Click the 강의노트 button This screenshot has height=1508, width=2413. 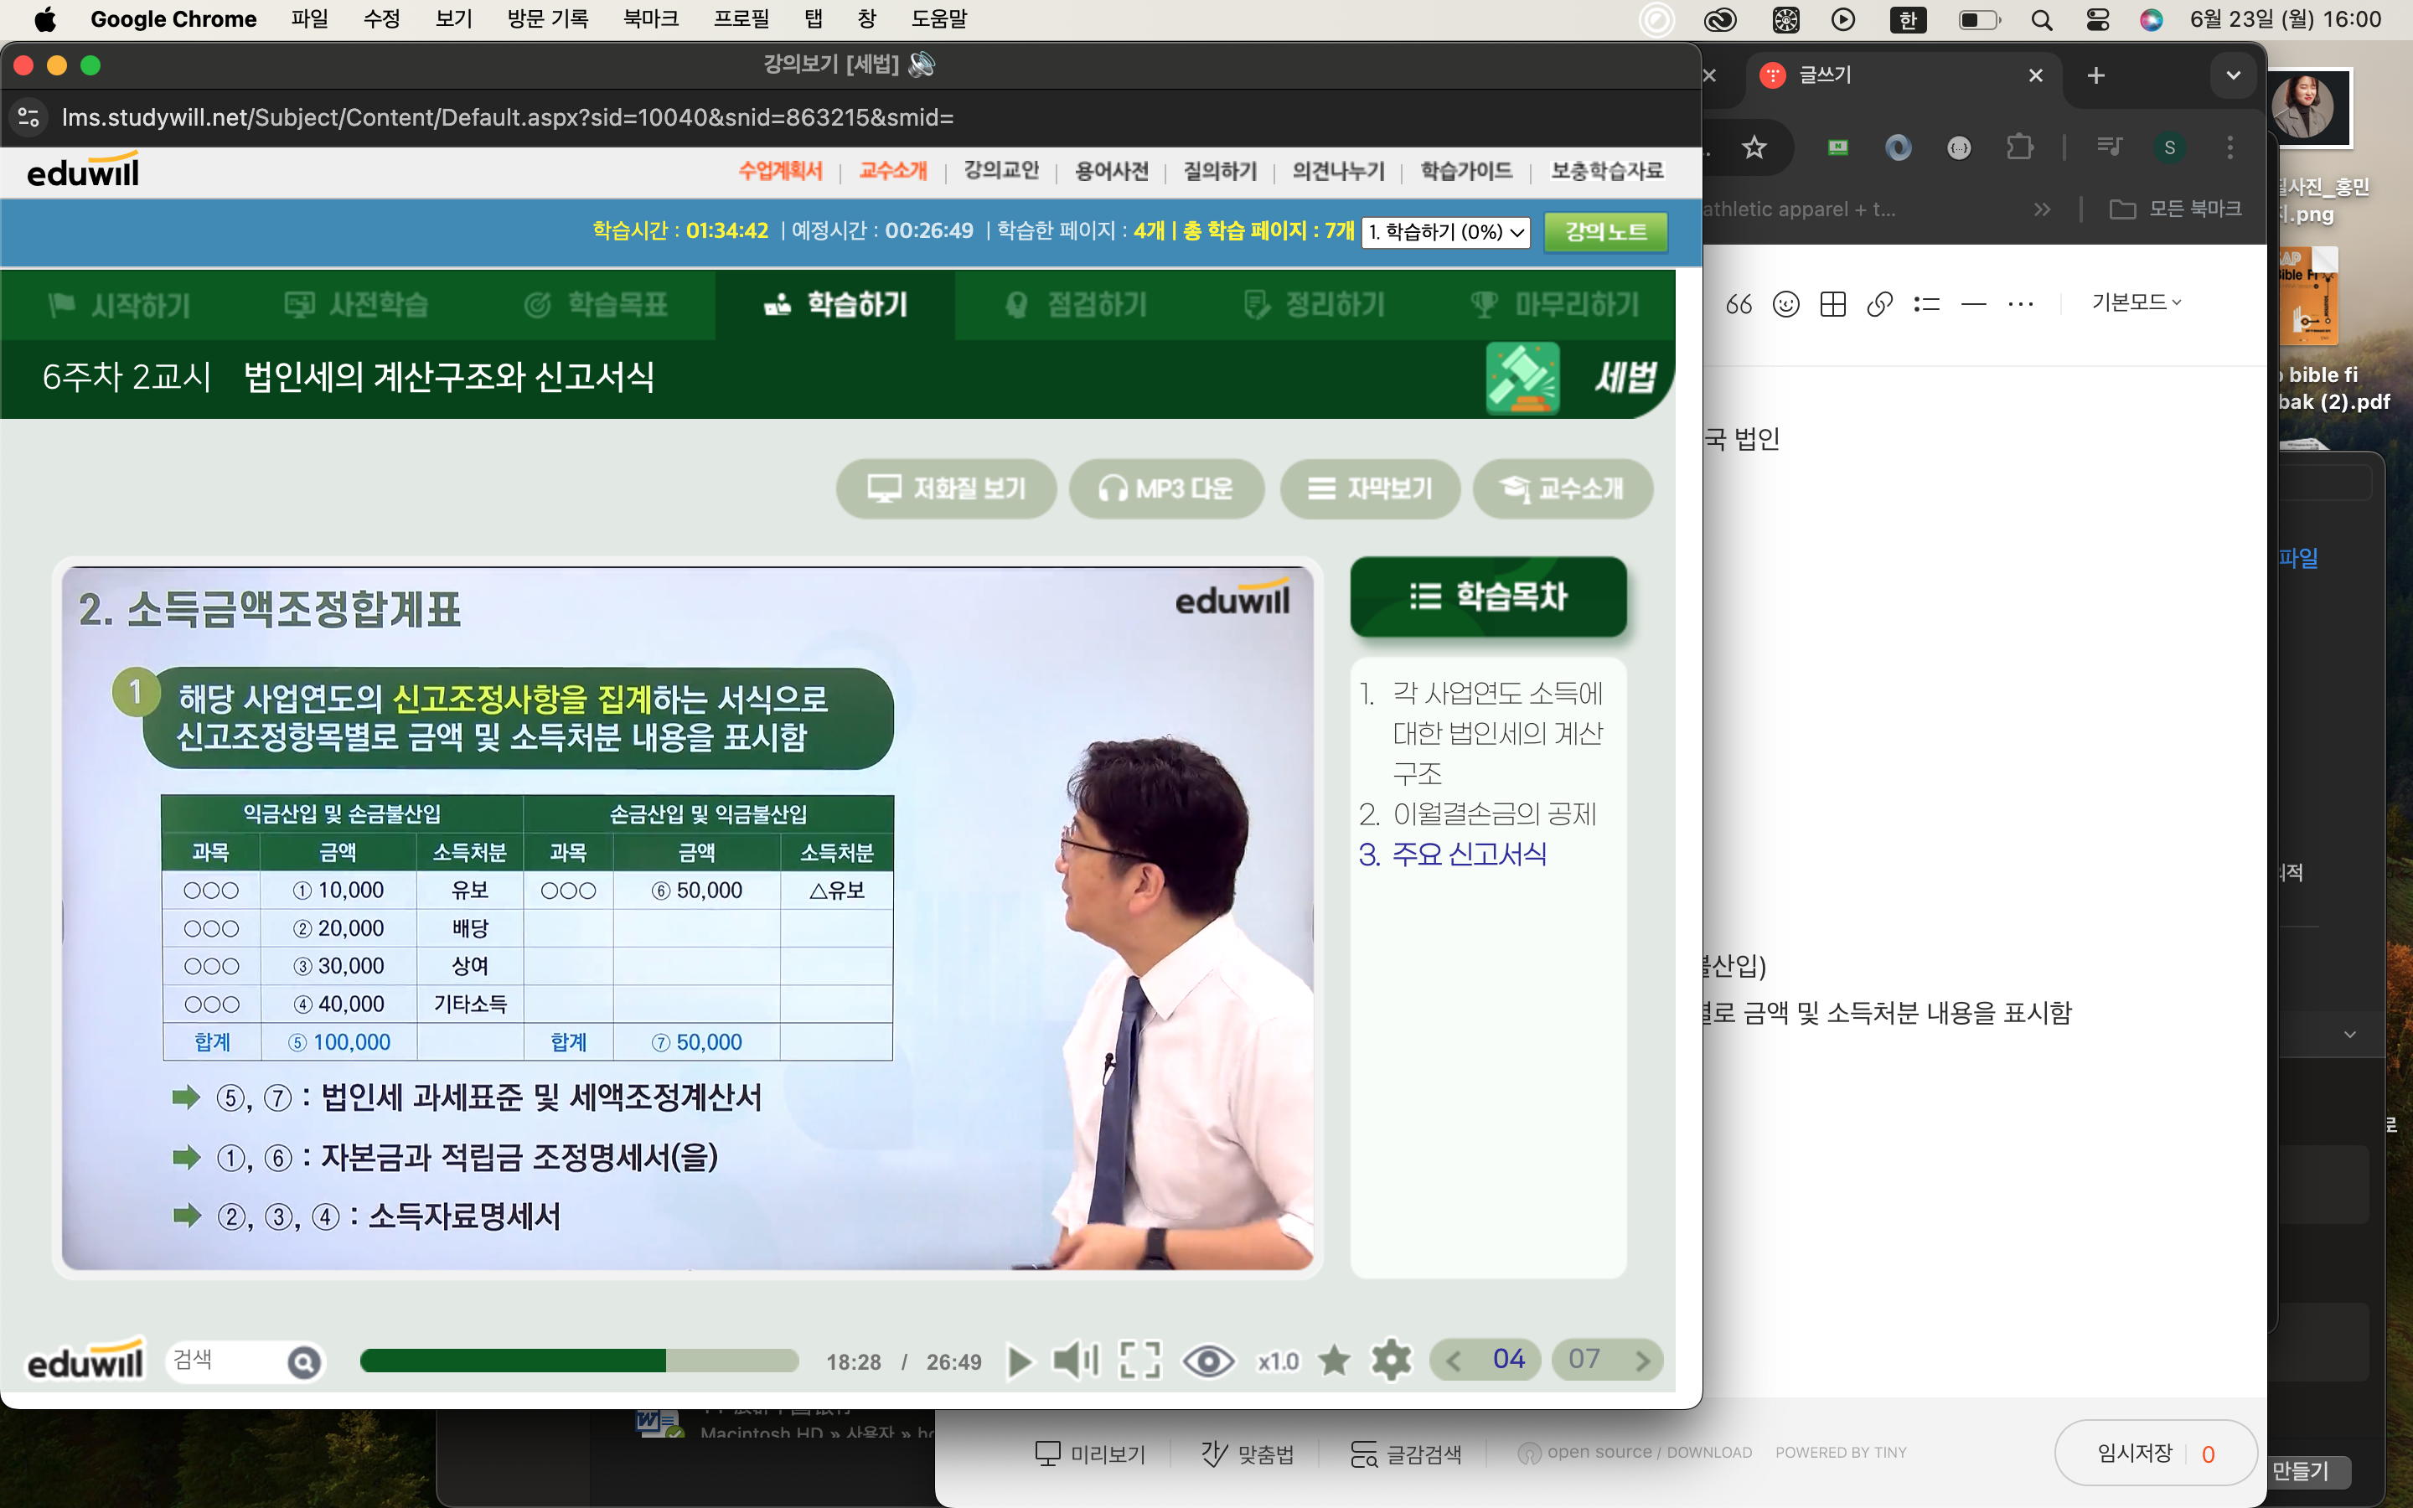tap(1605, 232)
